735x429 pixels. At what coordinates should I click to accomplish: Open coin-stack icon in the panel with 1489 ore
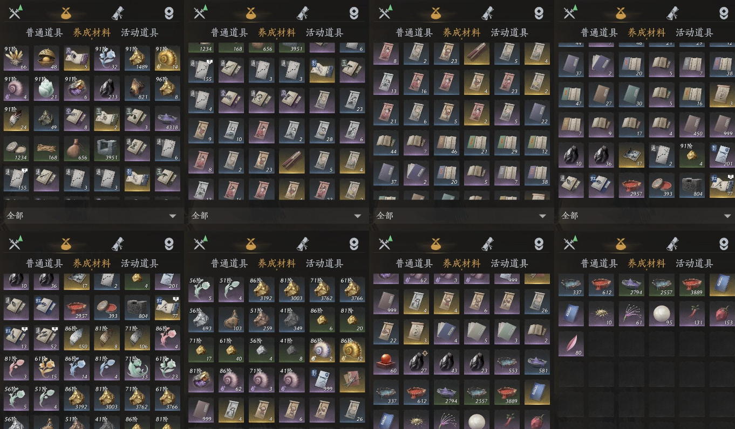169,13
